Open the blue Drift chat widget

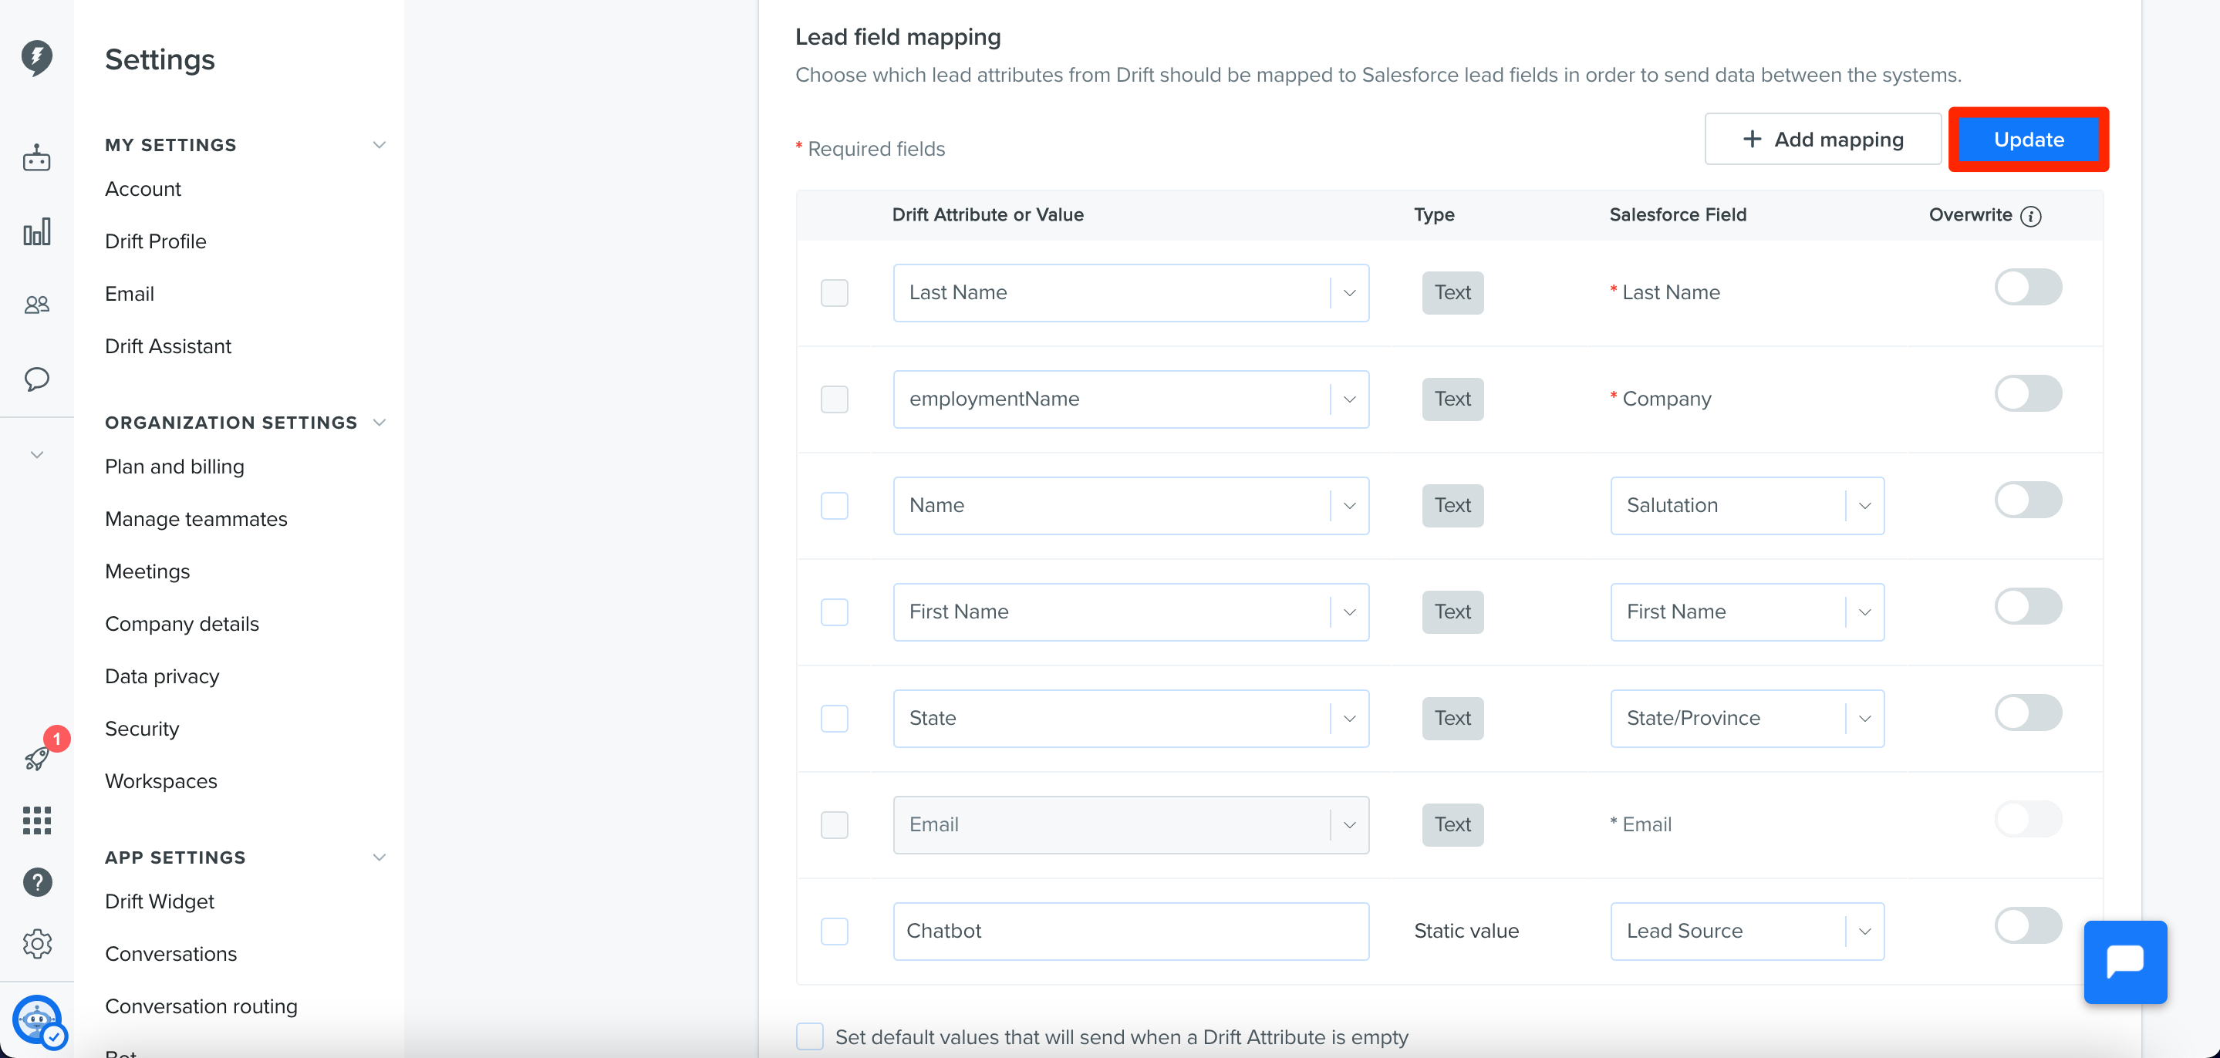pyautogui.click(x=2125, y=962)
